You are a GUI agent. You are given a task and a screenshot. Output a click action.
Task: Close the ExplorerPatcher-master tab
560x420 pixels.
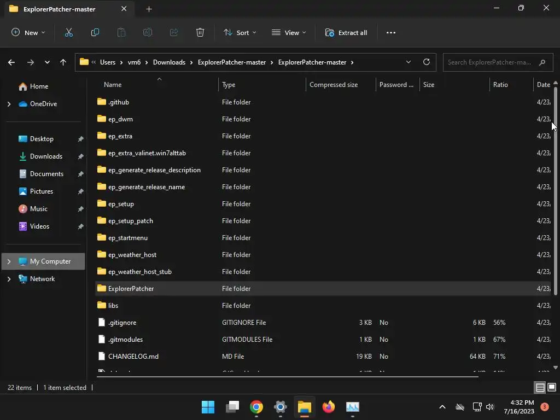click(124, 9)
